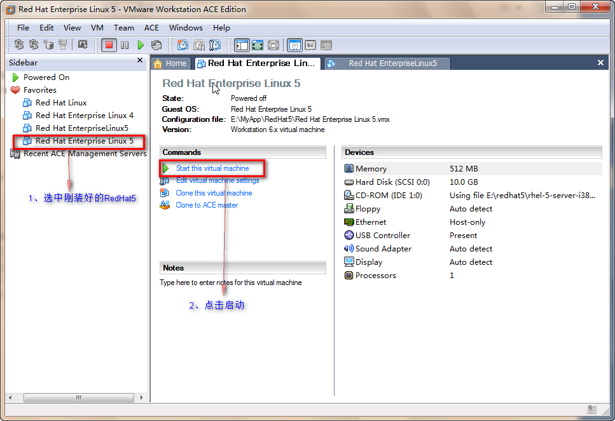The image size is (615, 421).
Task: Click the green play icon beside Start
Action: click(165, 168)
